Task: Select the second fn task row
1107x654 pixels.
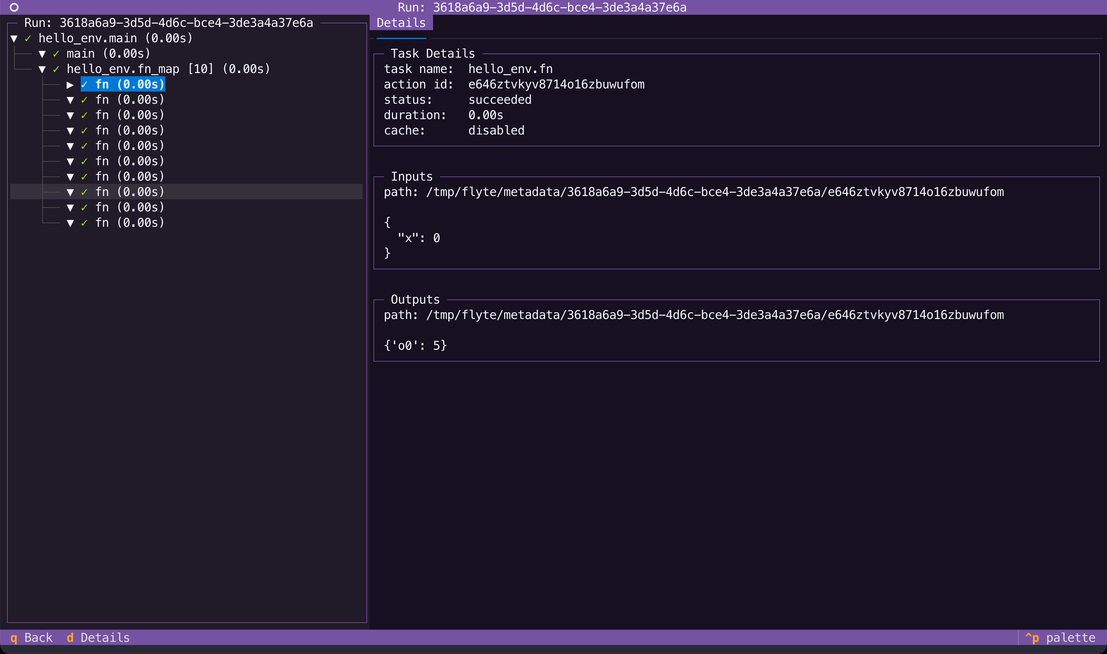Action: tap(129, 100)
